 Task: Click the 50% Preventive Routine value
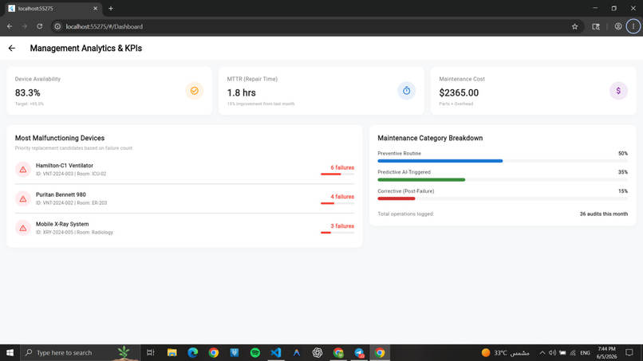(623, 153)
